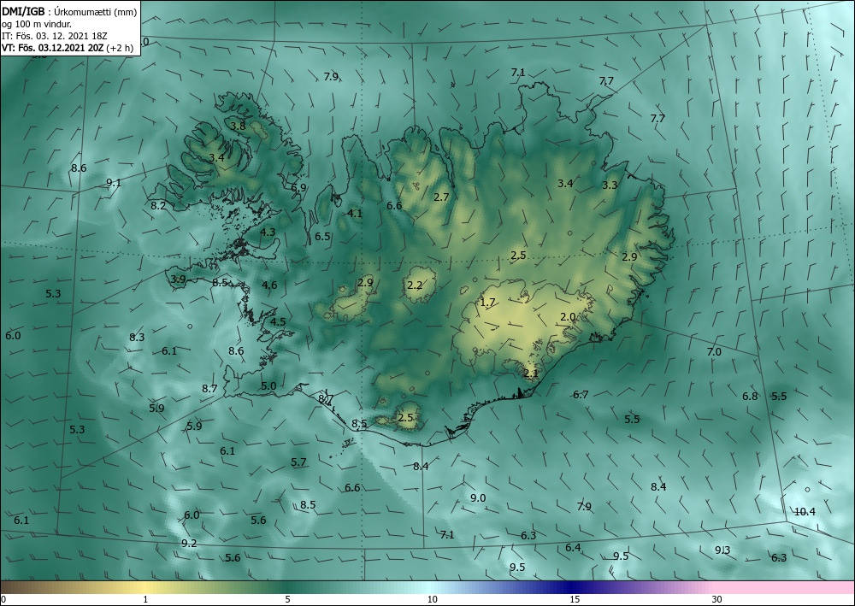Click the 'DMI/IGB : Úrkomumætti (mm)' title line
This screenshot has width=855, height=606.
click(69, 12)
